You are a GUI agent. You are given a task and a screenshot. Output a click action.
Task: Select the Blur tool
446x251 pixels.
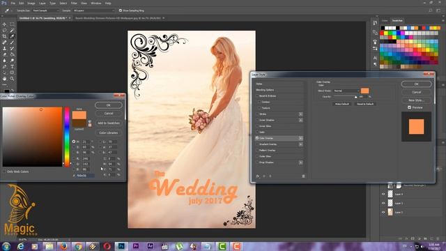coord(5,61)
